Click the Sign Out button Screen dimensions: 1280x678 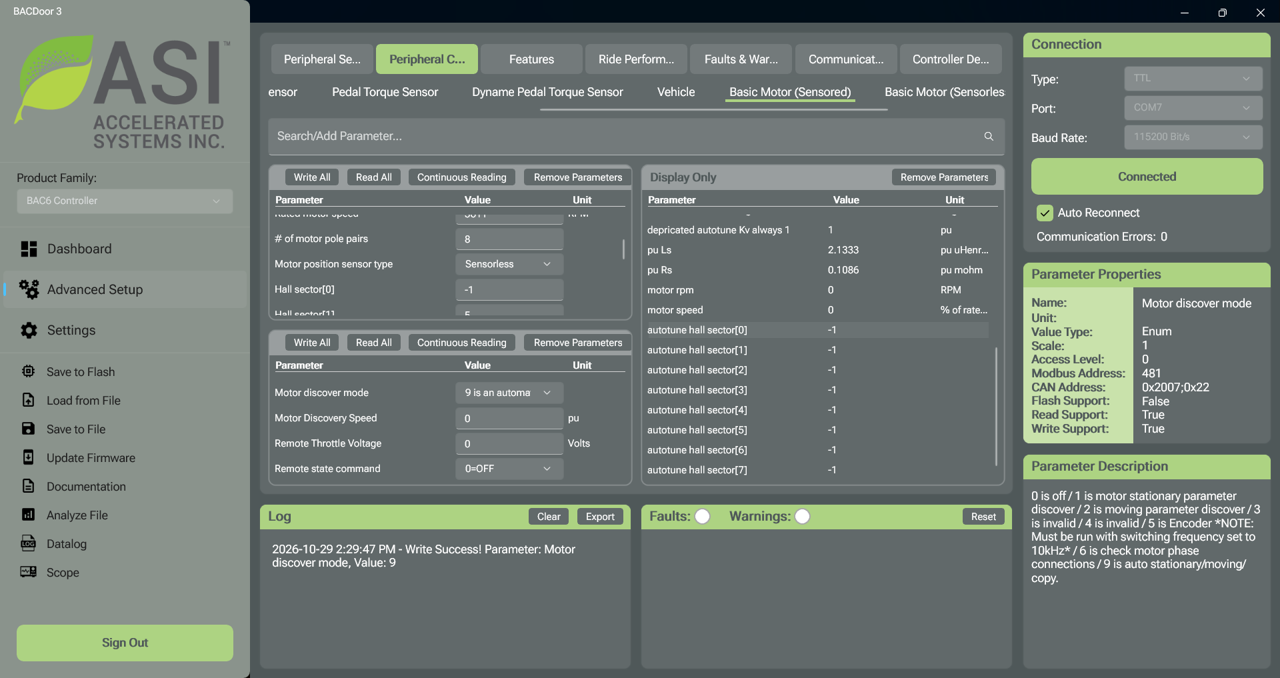pos(125,643)
